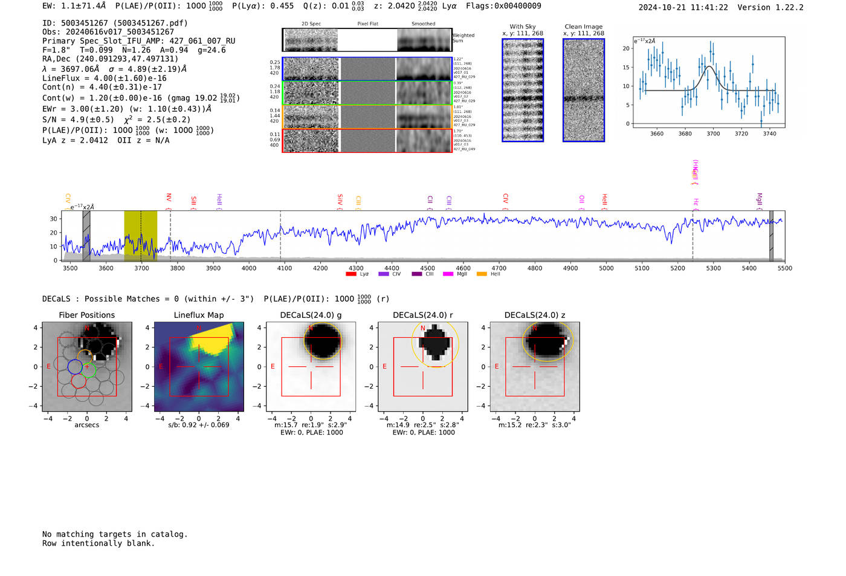Screen dimensions: 846x576
Task: Click the Gaussian emission line fit plot
Action: [x=708, y=83]
